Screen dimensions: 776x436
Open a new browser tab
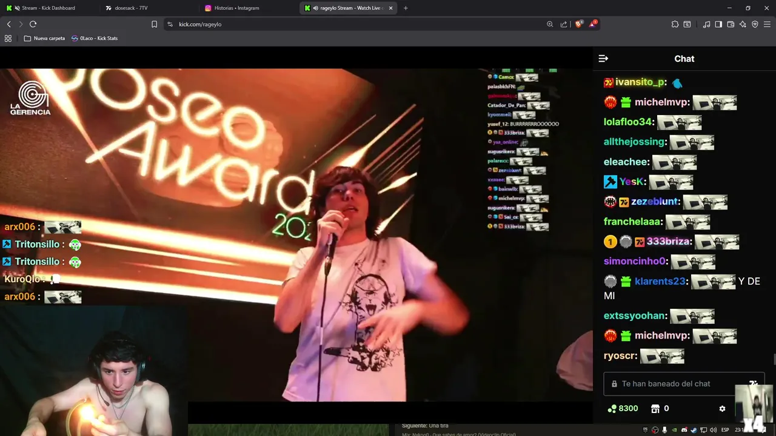406,8
